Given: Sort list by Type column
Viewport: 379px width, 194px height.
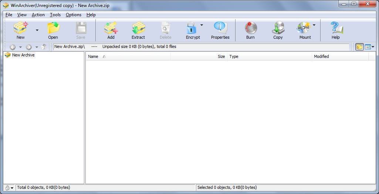Looking at the screenshot, I should (269, 56).
